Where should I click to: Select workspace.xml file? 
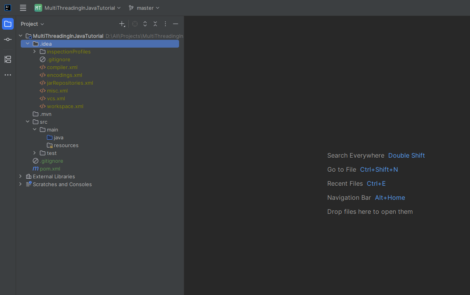click(x=65, y=106)
